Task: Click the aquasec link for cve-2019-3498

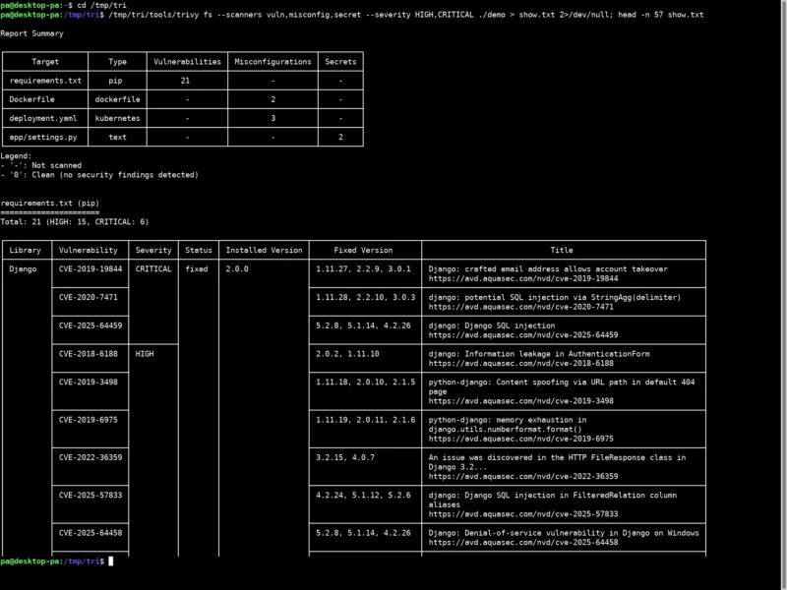Action: coord(520,401)
